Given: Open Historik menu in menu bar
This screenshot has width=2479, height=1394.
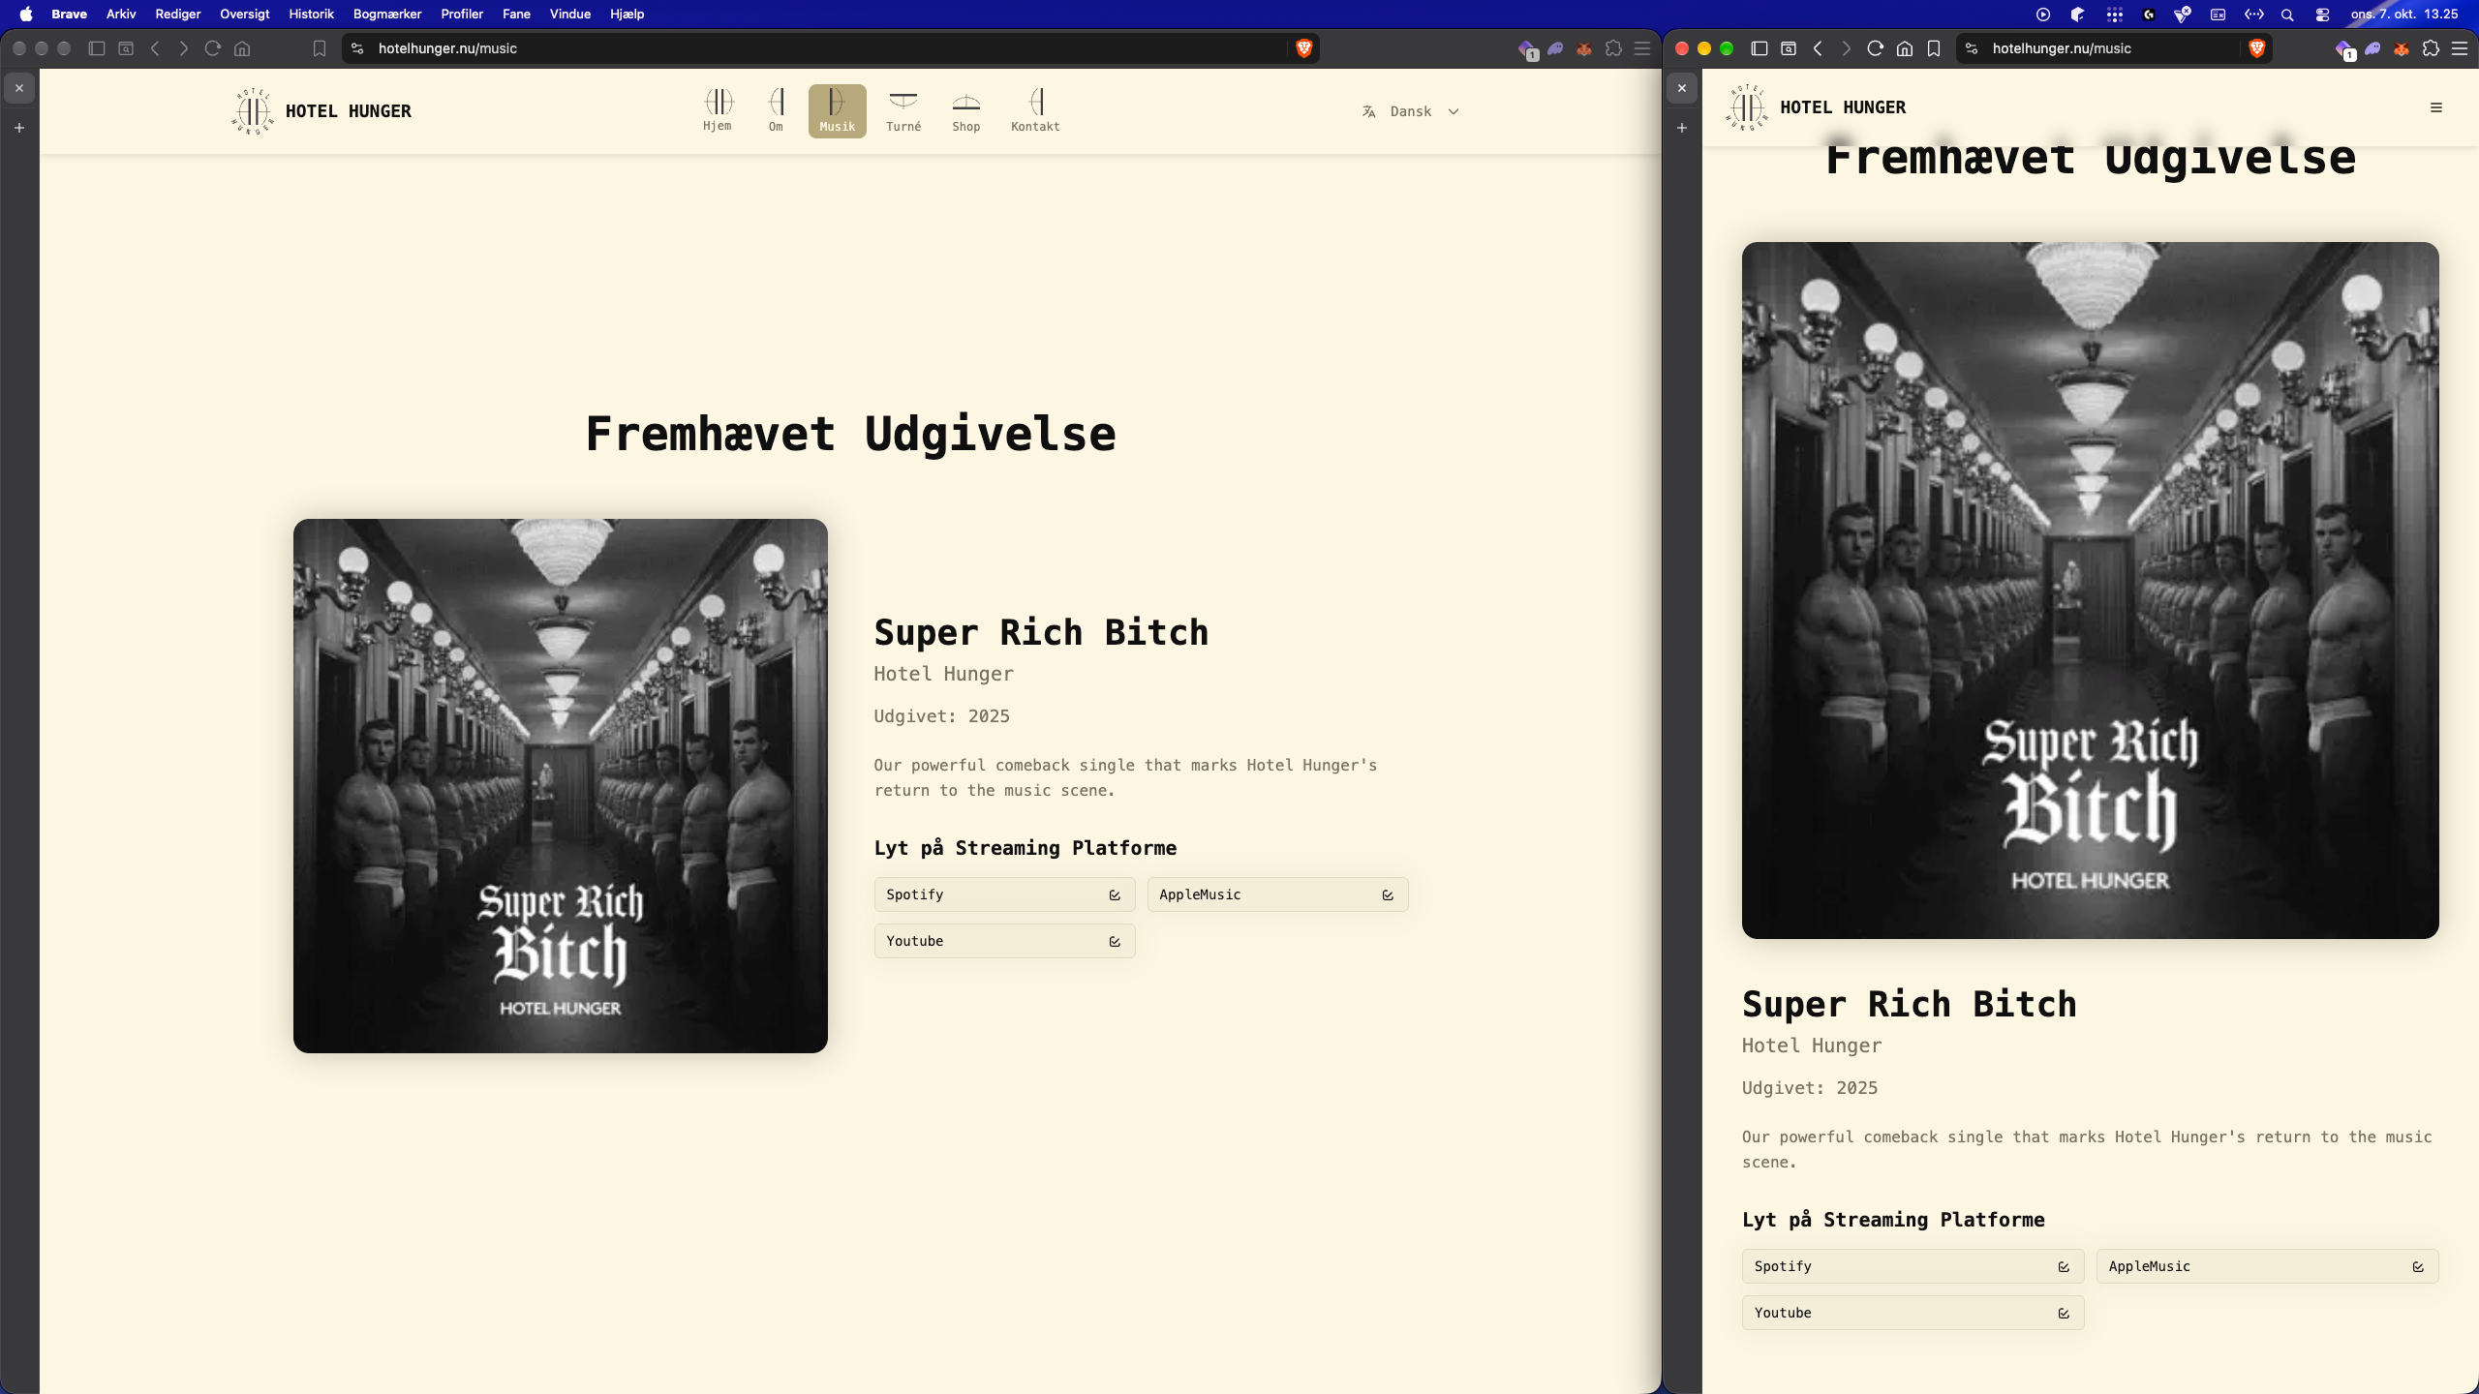Looking at the screenshot, I should pyautogui.click(x=311, y=14).
